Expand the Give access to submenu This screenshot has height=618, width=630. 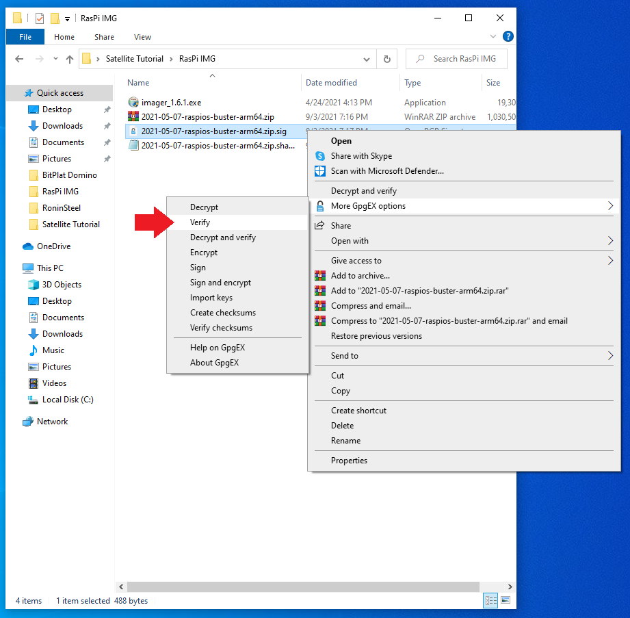610,261
